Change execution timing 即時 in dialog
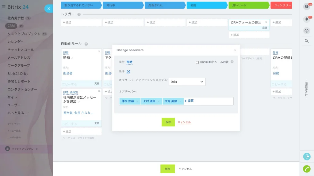This screenshot has height=176, width=314. 129,62
